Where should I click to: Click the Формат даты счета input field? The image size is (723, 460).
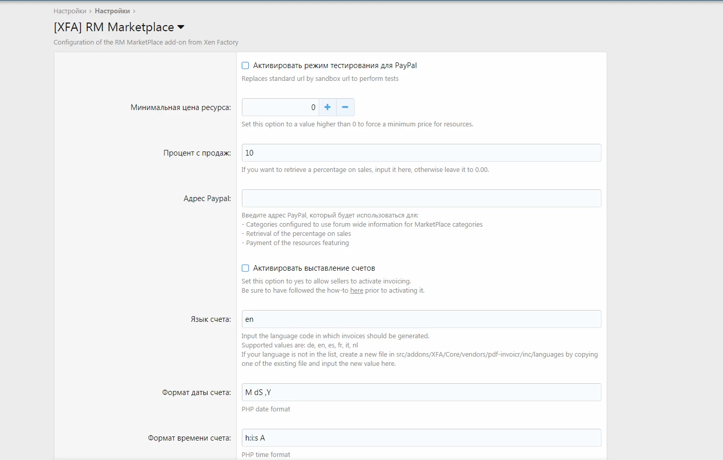(x=421, y=392)
